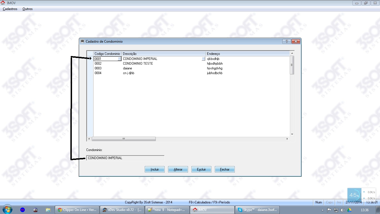Open Windows Explorer from the taskbar
The height and width of the screenshot is (214, 380).
[48, 210]
